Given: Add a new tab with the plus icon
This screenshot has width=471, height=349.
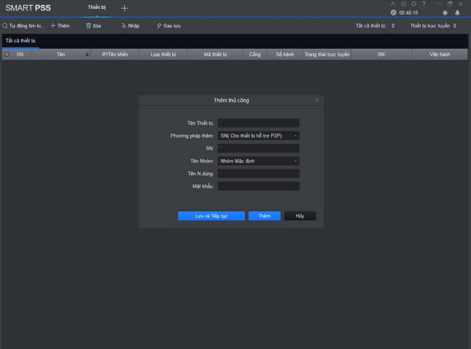Looking at the screenshot, I should click(124, 8).
